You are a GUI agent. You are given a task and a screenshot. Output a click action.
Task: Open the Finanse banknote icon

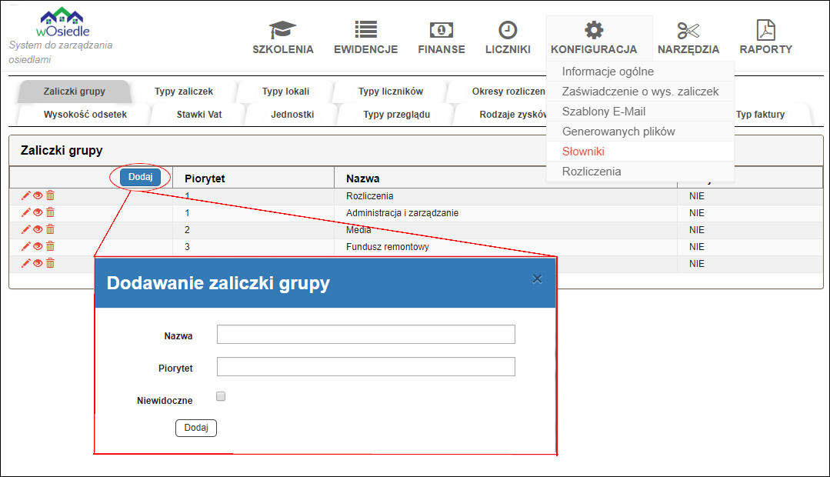[x=442, y=30]
